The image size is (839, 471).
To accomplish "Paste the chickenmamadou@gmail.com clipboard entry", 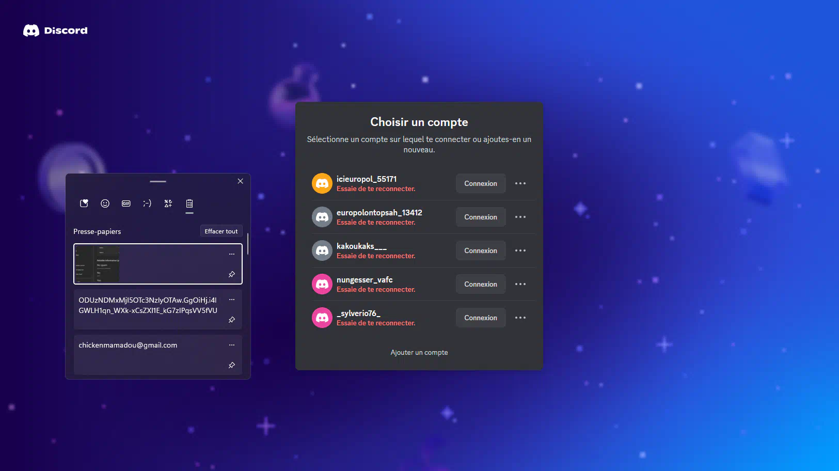I will coord(158,355).
